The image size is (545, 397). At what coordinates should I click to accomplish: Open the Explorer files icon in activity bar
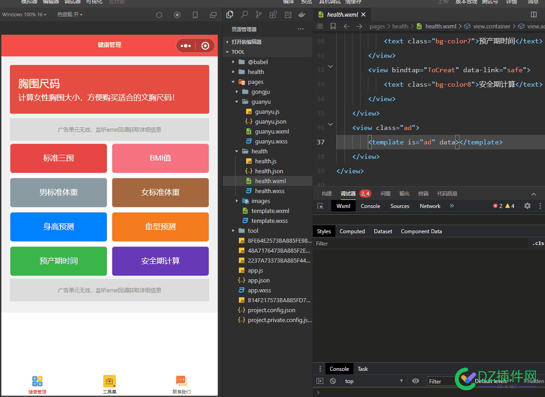pyautogui.click(x=230, y=14)
